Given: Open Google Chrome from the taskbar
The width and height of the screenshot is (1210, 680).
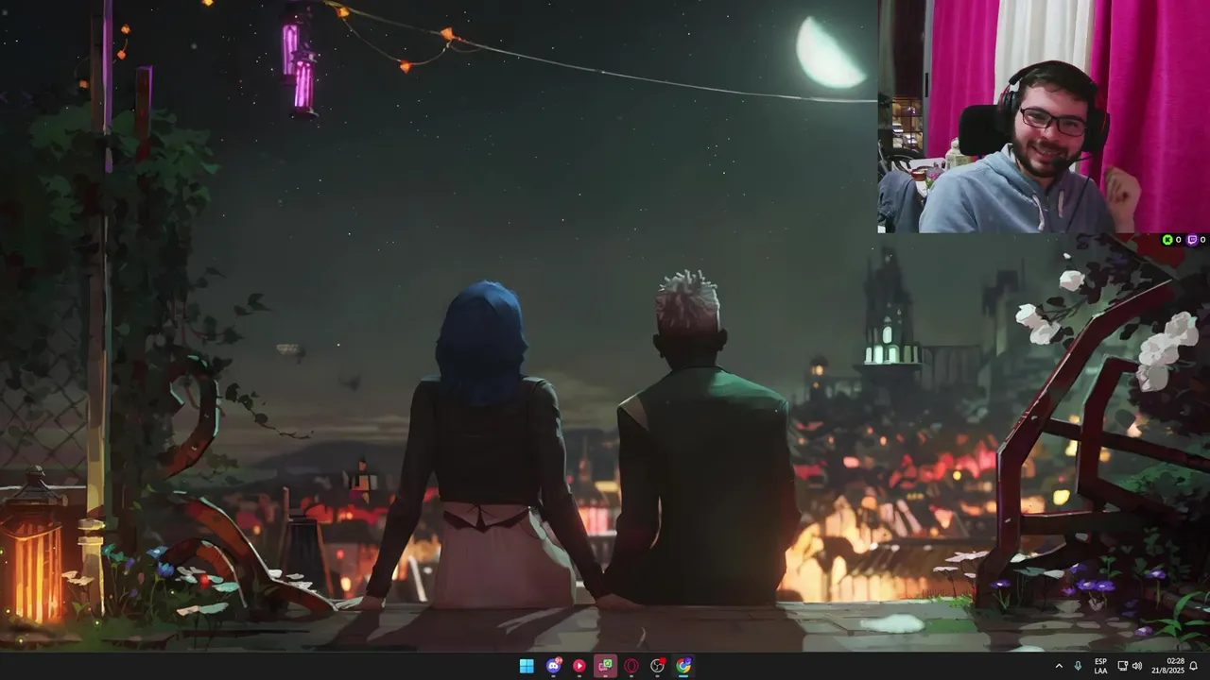Looking at the screenshot, I should [683, 666].
